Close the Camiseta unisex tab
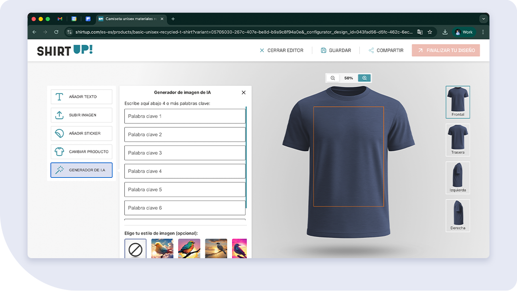The width and height of the screenshot is (517, 291). tap(162, 19)
